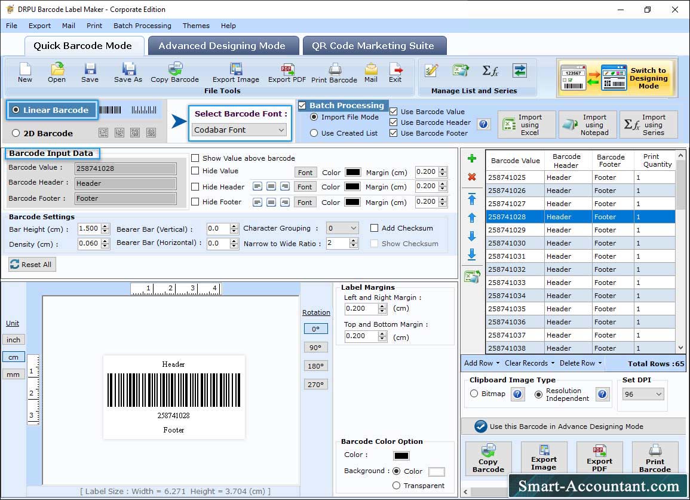Open the Themes menu
The width and height of the screenshot is (690, 500).
click(196, 26)
